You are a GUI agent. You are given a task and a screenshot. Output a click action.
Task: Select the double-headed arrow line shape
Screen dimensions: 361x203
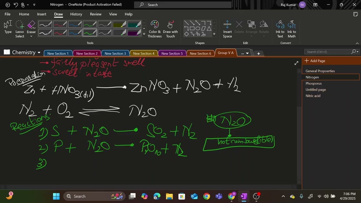(x=198, y=23)
